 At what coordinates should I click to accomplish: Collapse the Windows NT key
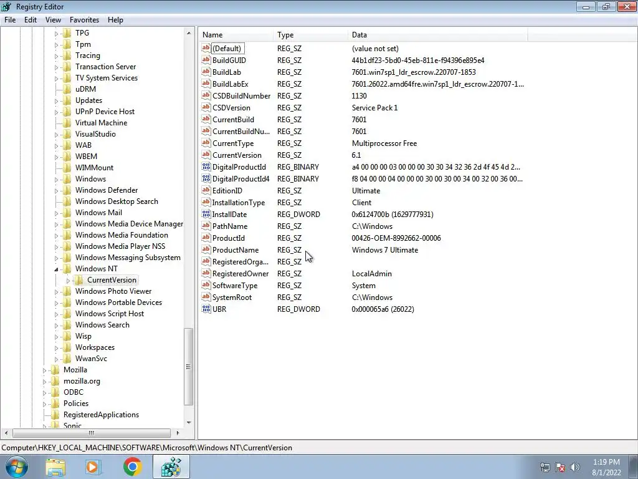click(x=56, y=269)
